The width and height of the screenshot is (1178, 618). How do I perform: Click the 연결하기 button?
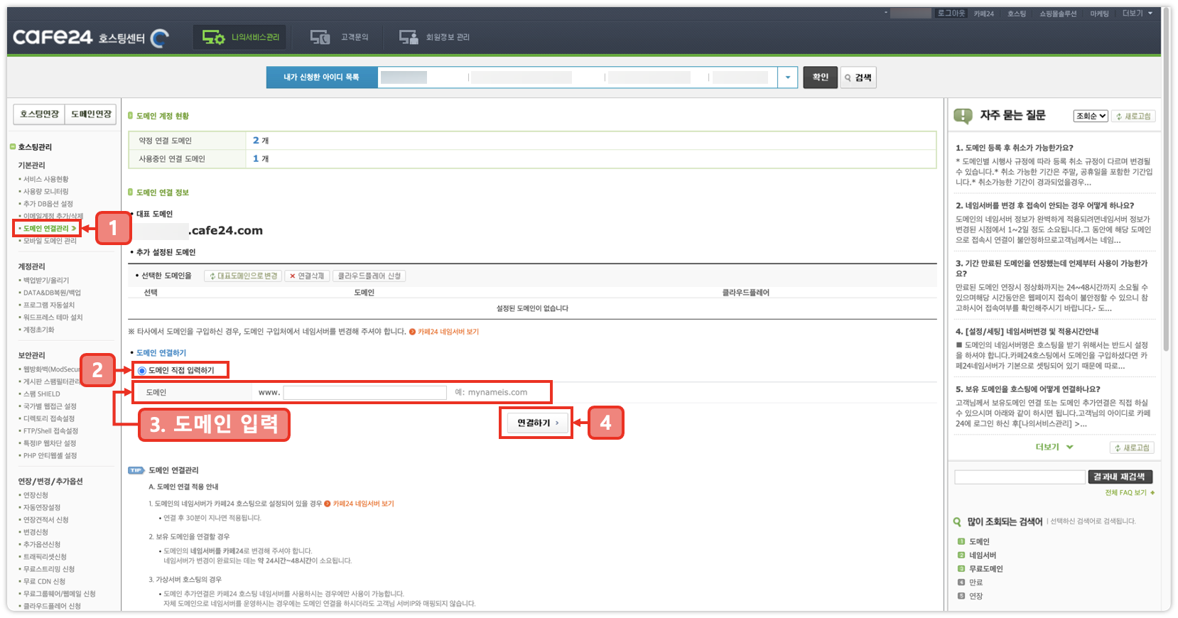(x=536, y=423)
